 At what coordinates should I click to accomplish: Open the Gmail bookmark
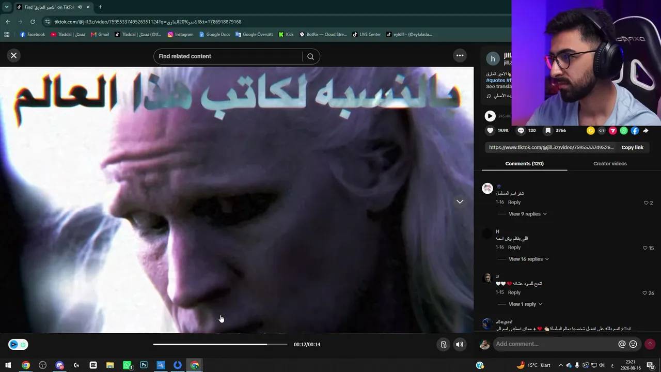pos(100,35)
